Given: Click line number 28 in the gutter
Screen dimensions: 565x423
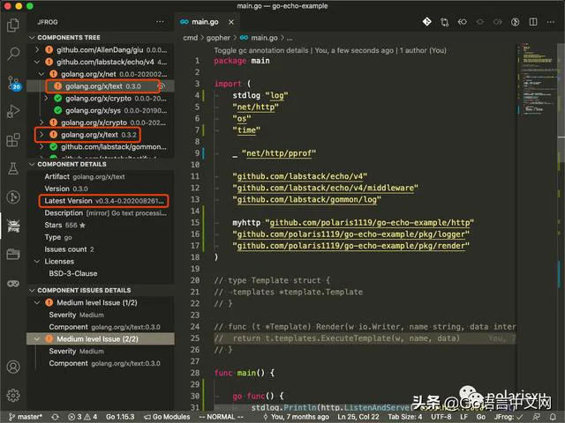Looking at the screenshot, I should (x=195, y=373).
